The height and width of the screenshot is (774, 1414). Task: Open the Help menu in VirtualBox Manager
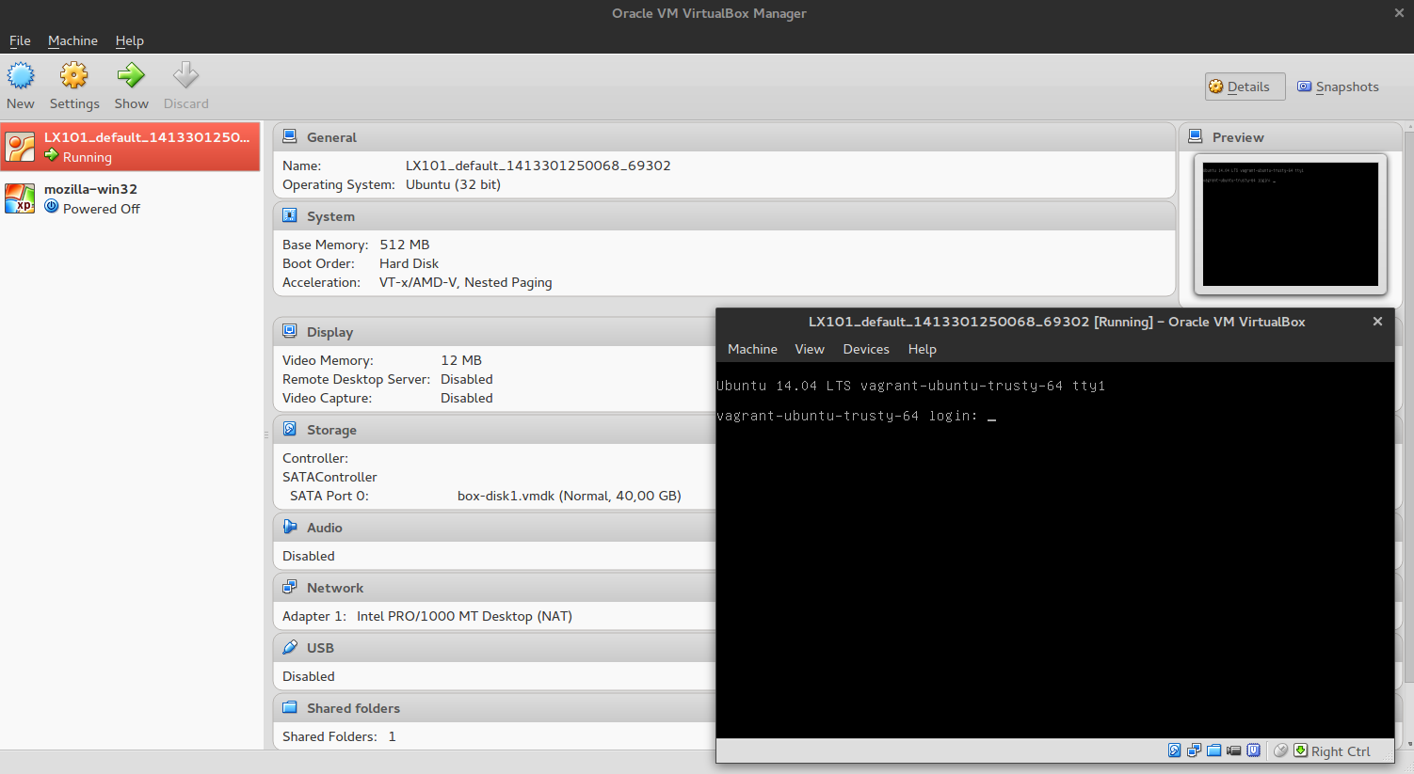click(x=129, y=40)
